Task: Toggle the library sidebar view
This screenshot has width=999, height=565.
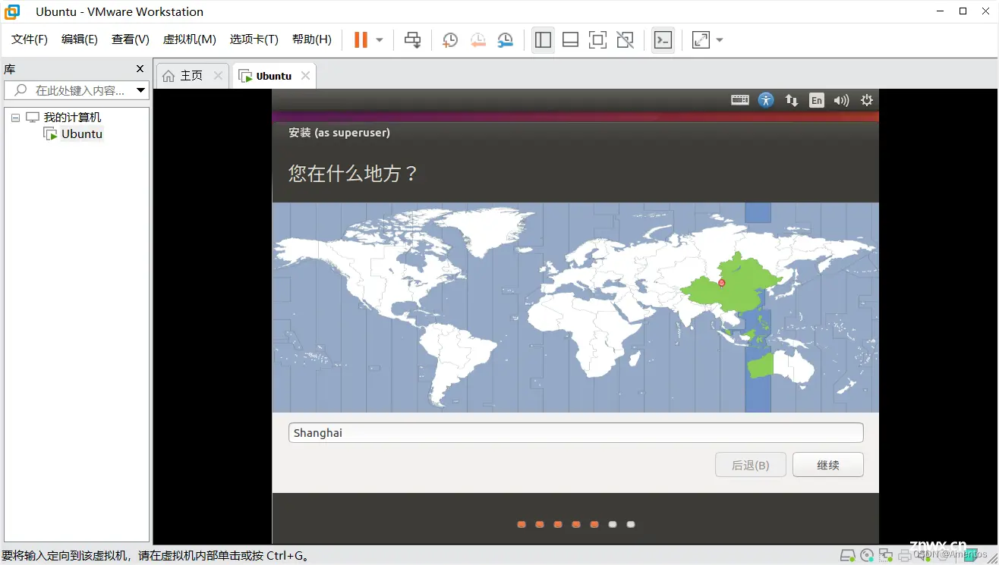Action: tap(543, 40)
